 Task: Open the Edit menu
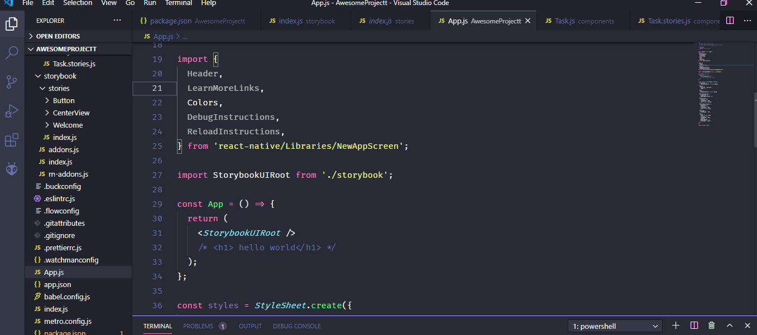point(48,3)
